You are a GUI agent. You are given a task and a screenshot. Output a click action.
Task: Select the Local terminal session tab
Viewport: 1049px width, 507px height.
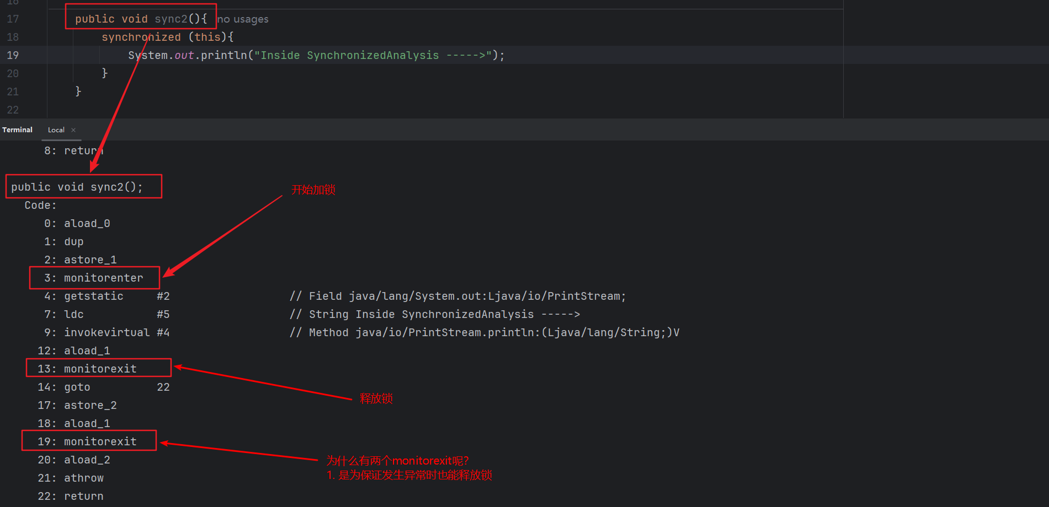[x=56, y=130]
